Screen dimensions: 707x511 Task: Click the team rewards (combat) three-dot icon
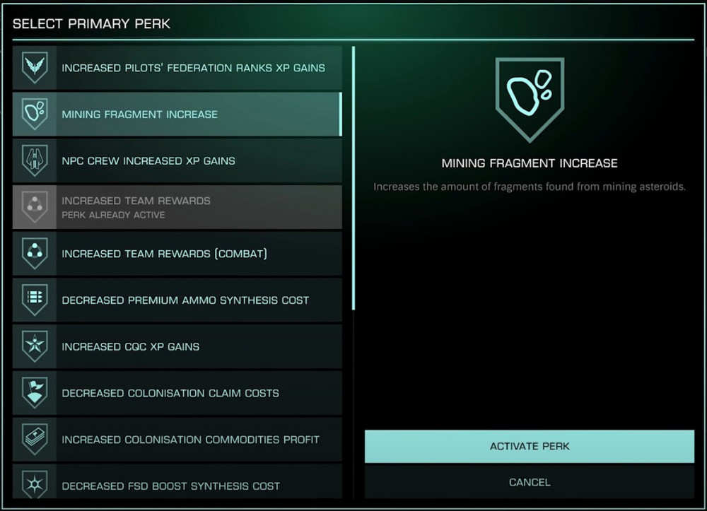coord(35,253)
